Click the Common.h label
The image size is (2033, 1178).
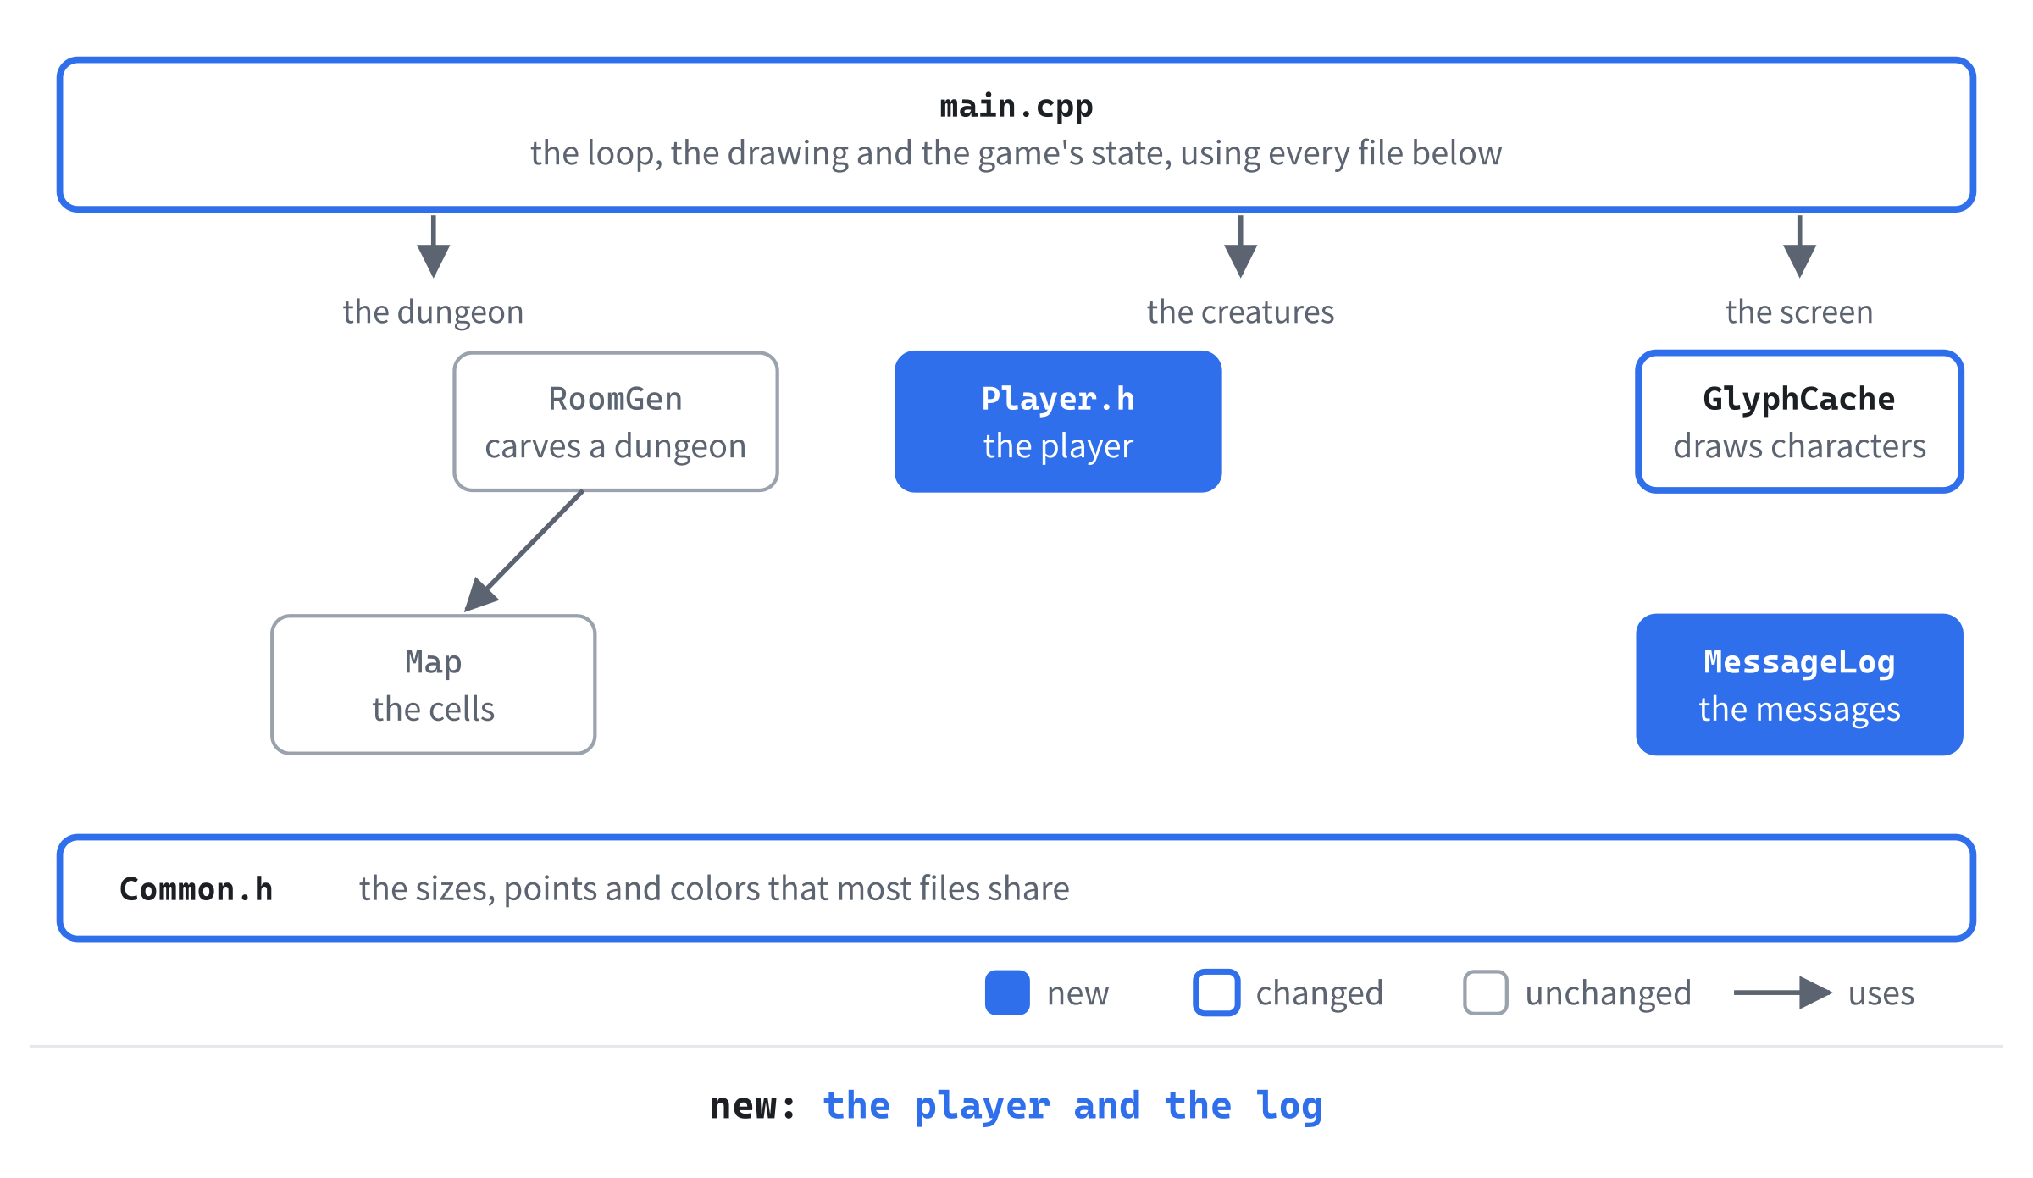click(x=197, y=888)
